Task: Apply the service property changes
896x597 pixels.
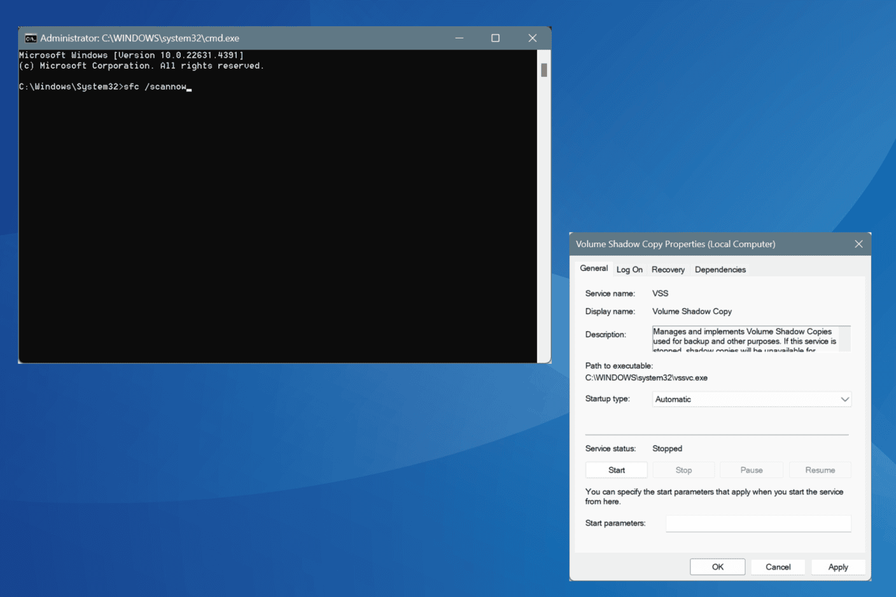Action: tap(838, 567)
